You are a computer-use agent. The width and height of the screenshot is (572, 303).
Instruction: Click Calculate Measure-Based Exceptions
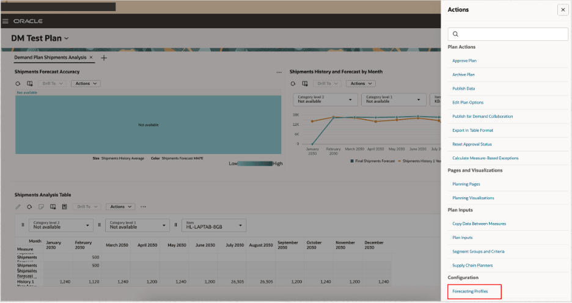486,158
